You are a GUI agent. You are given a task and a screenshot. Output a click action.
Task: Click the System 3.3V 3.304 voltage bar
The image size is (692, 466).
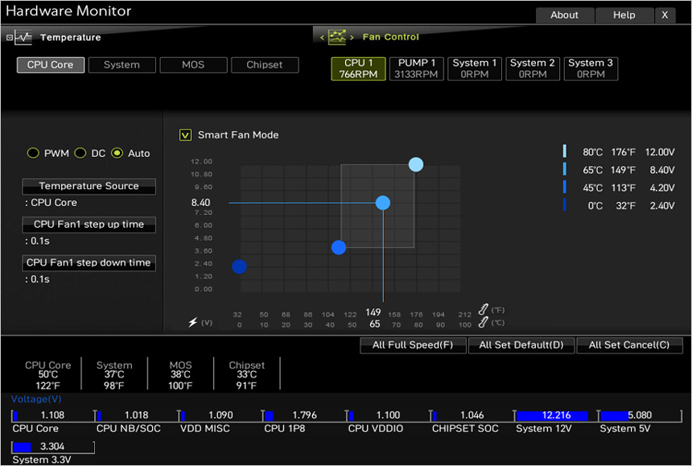(52, 447)
